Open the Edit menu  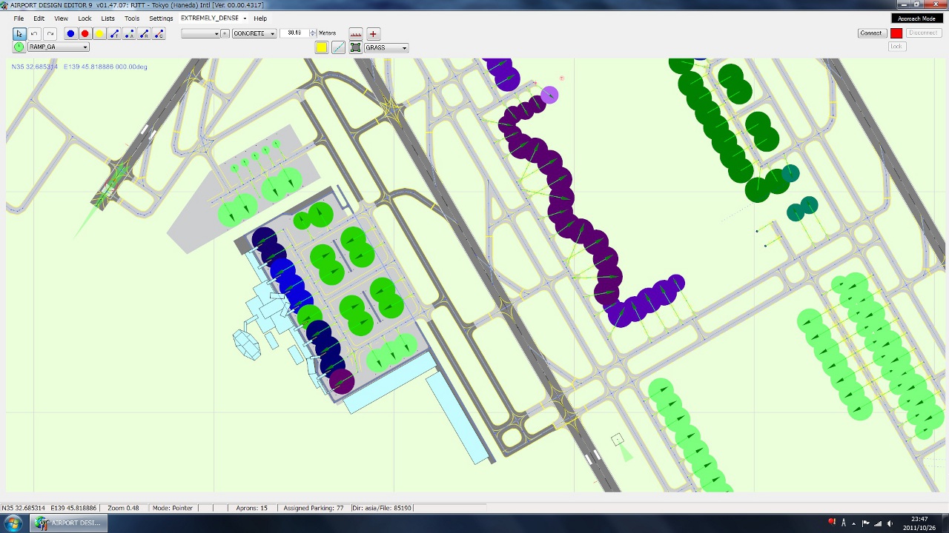pyautogui.click(x=39, y=18)
